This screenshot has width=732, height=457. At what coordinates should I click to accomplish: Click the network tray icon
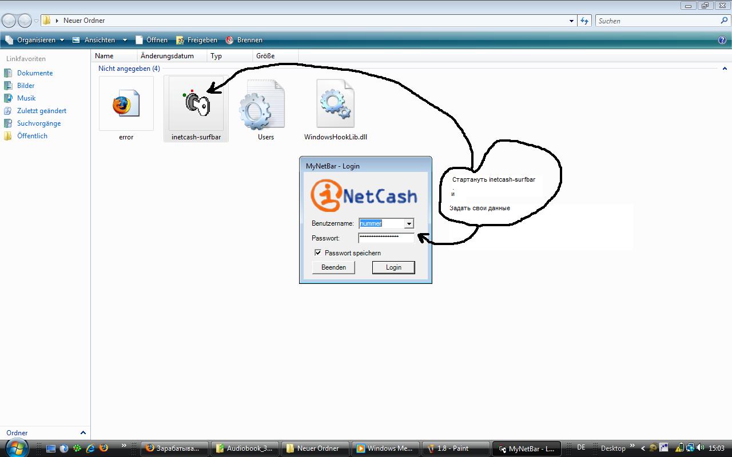[x=690, y=448]
